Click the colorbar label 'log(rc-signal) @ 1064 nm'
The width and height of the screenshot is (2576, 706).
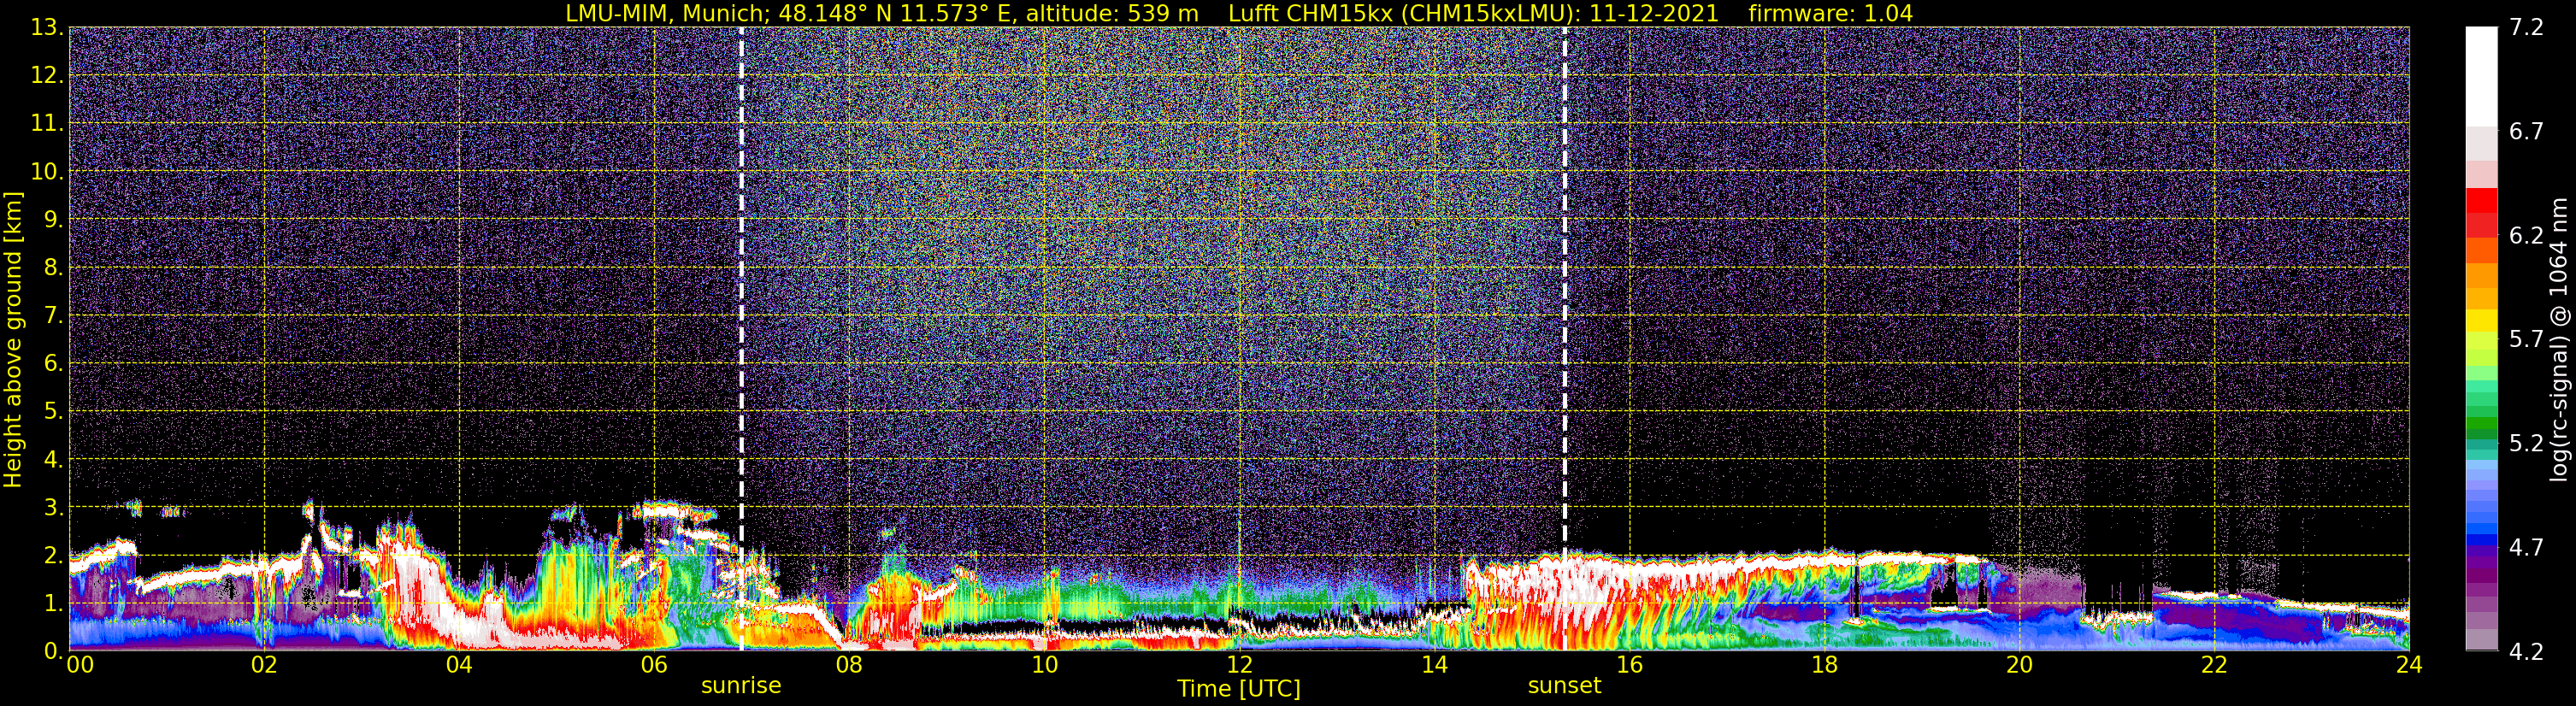point(2558,339)
